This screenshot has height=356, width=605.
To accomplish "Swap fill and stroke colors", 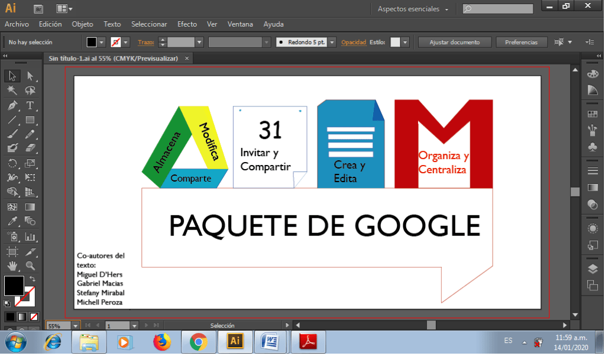I will 33,279.
